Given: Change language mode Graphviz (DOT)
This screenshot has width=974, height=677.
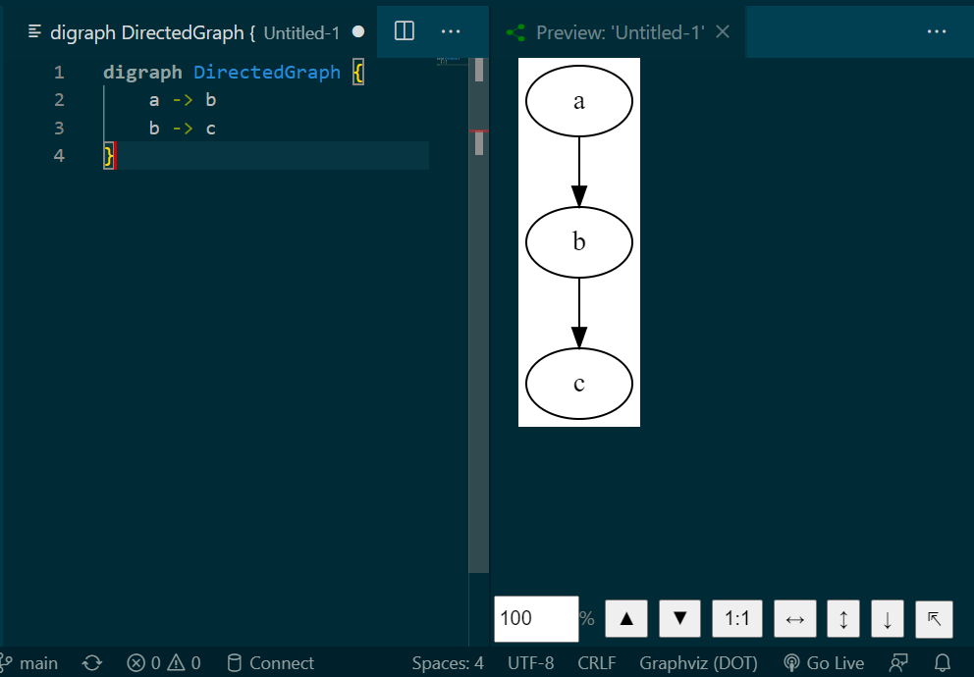Looking at the screenshot, I should 699,663.
